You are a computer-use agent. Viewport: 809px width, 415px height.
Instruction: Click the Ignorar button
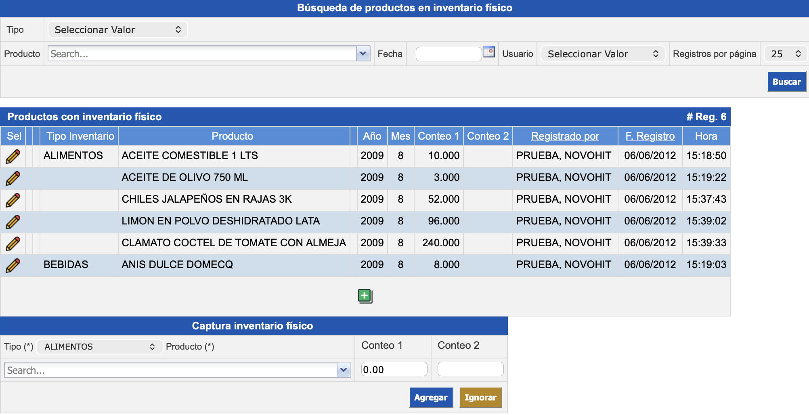click(480, 398)
